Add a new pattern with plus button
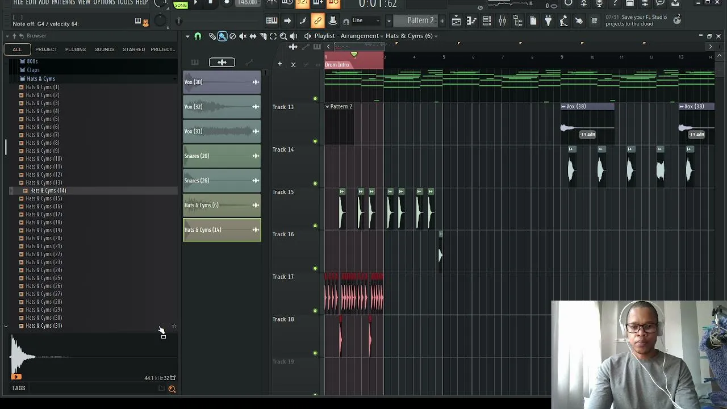The image size is (727, 409). (442, 21)
